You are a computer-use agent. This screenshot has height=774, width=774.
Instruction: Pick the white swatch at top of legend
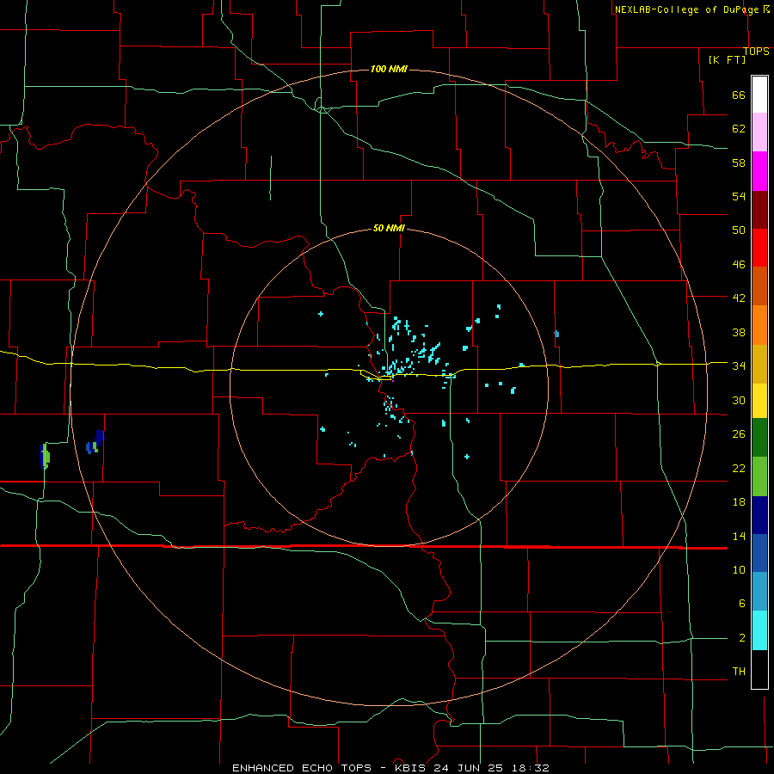click(759, 95)
